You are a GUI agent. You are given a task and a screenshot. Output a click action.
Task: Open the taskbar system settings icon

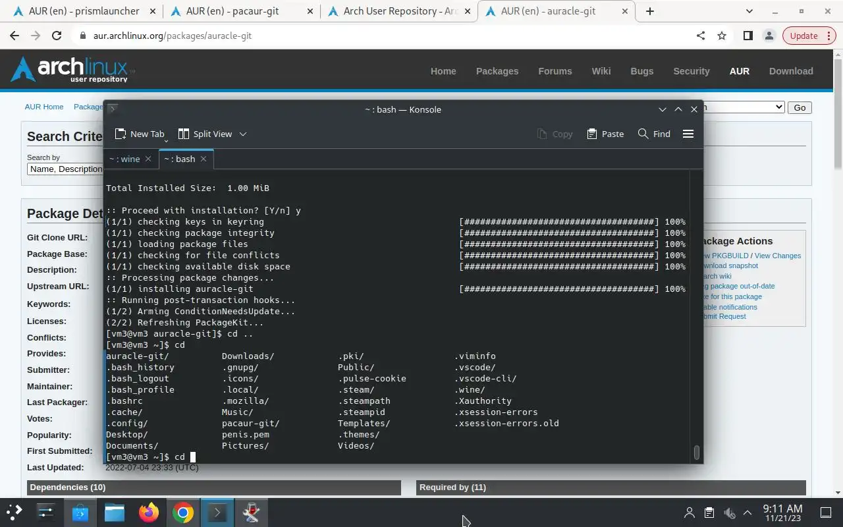pos(45,512)
